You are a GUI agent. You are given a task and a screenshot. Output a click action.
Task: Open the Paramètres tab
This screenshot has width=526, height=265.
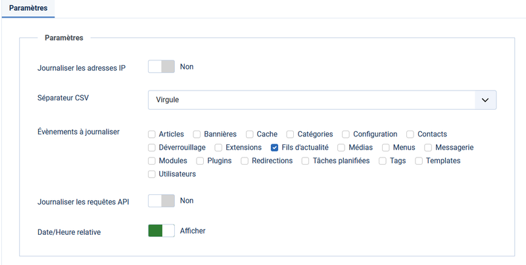[28, 8]
